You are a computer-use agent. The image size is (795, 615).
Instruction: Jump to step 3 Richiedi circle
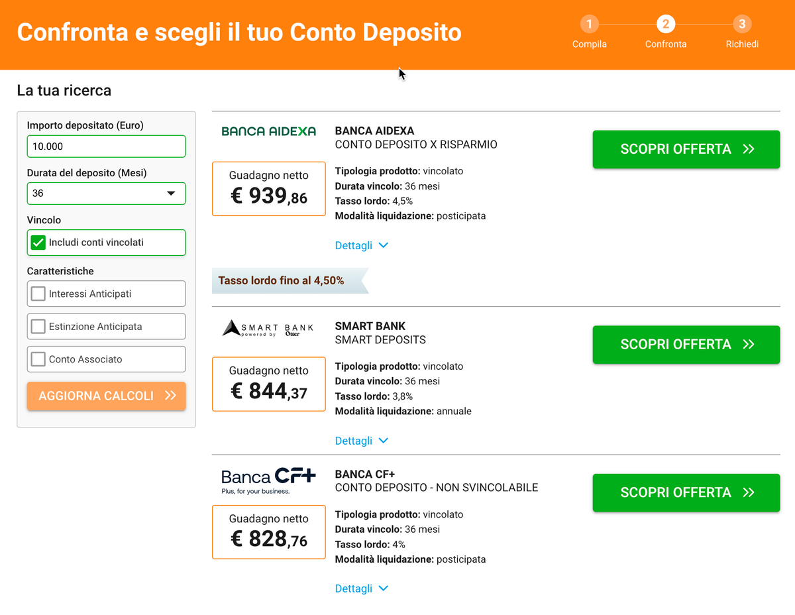click(x=742, y=25)
